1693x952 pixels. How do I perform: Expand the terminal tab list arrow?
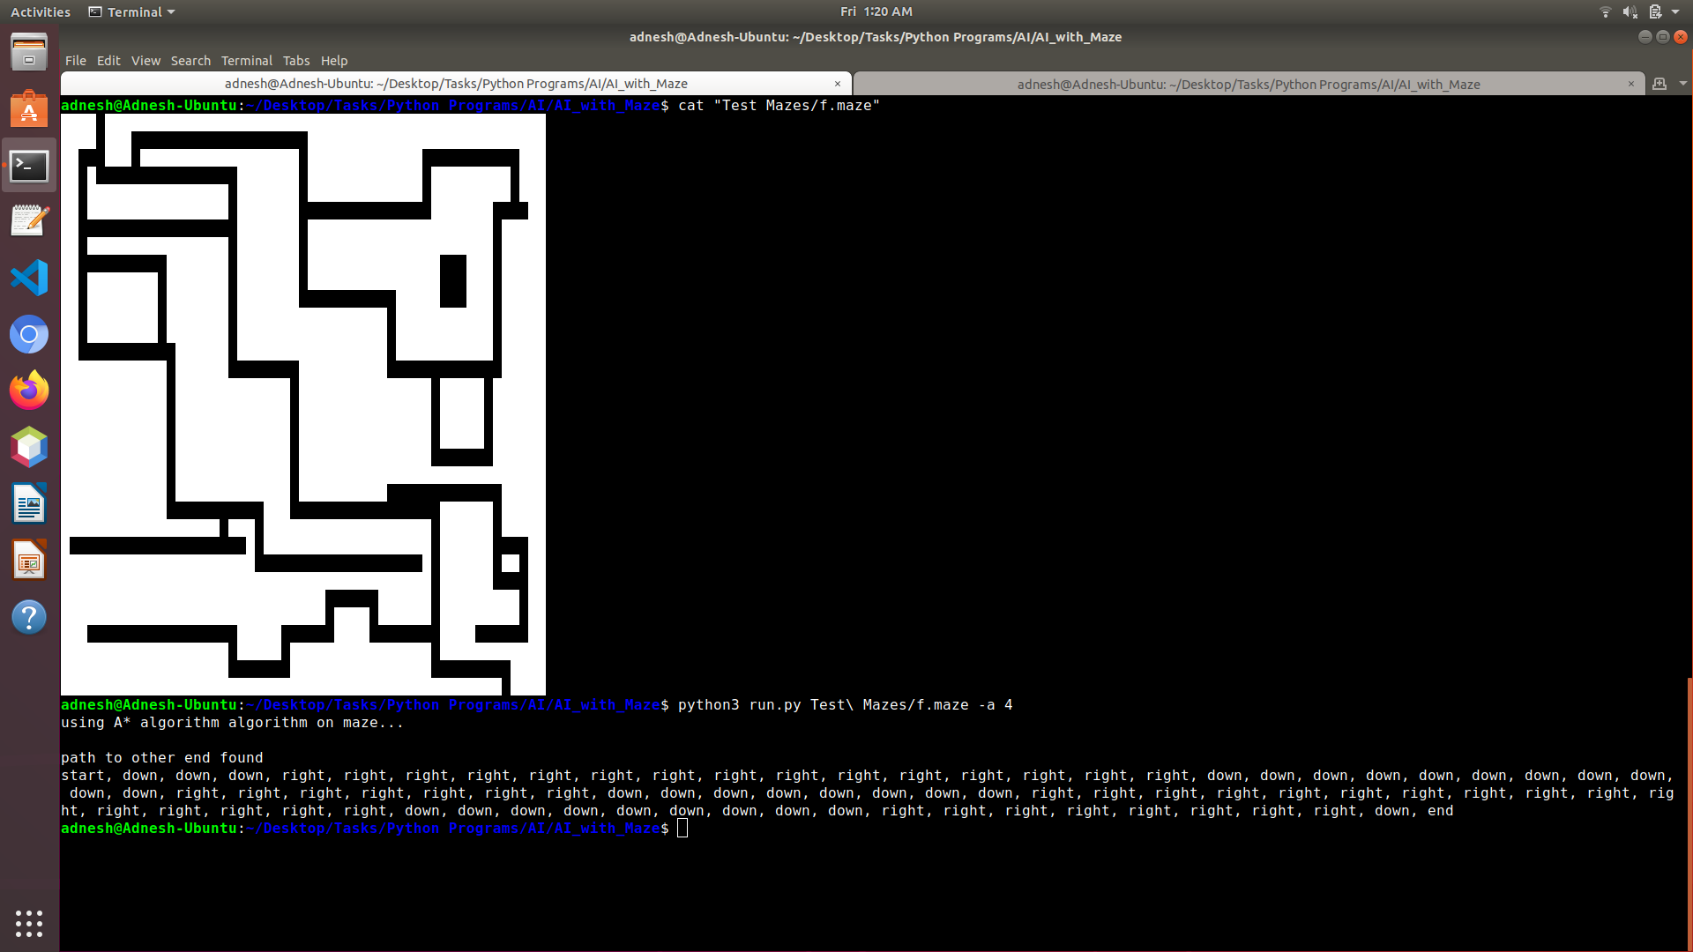pyautogui.click(x=1682, y=84)
